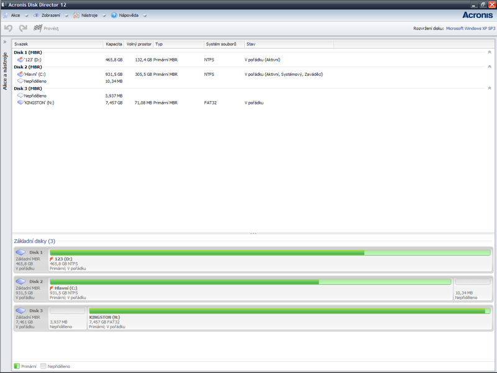Image resolution: width=497 pixels, height=373 pixels.
Task: Click active flag icon of Hlavní (C:) partition
Action: pos(52,288)
